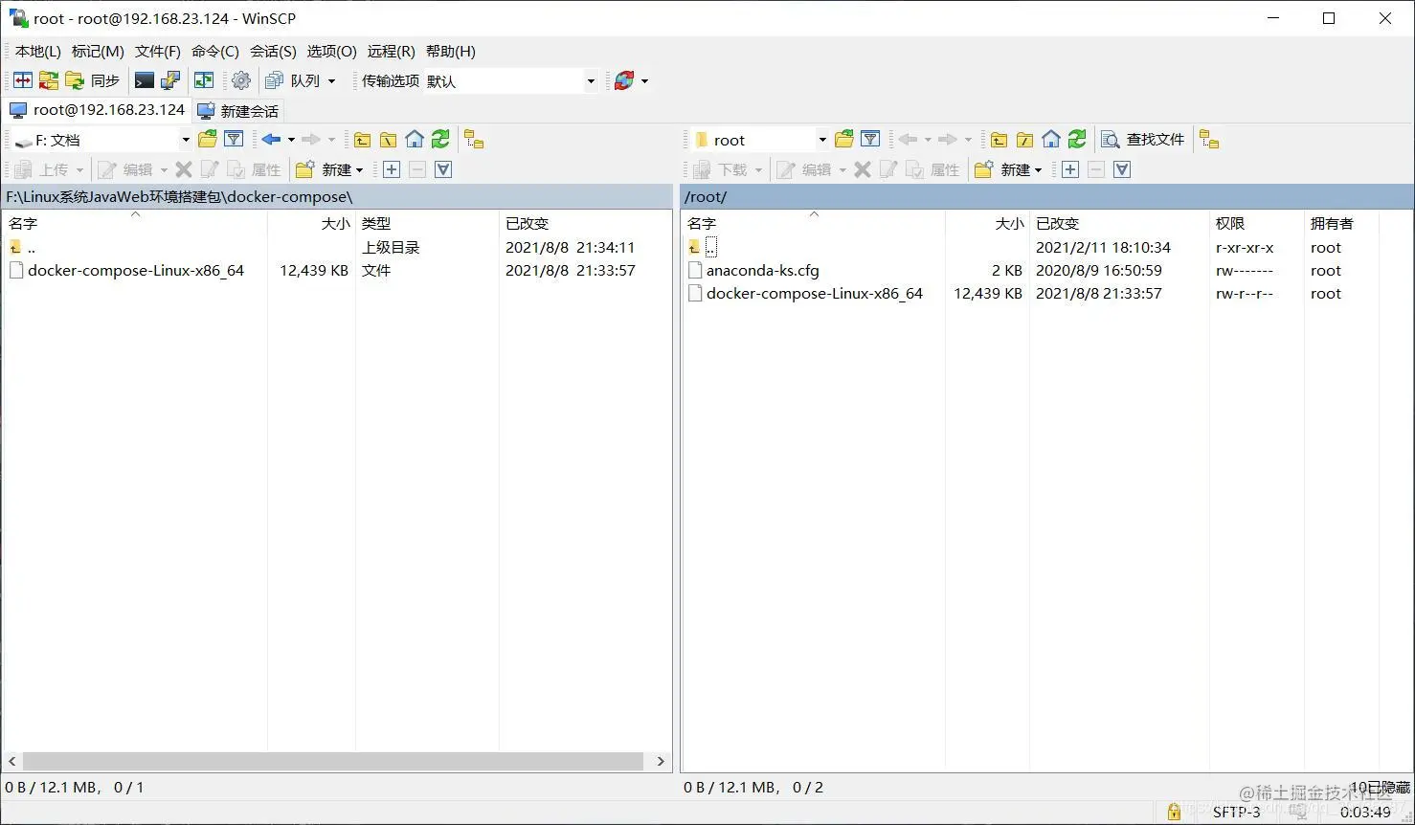Click the globe refresh icon in the main toolbar
Screen dimensions: 1415x825
point(624,80)
